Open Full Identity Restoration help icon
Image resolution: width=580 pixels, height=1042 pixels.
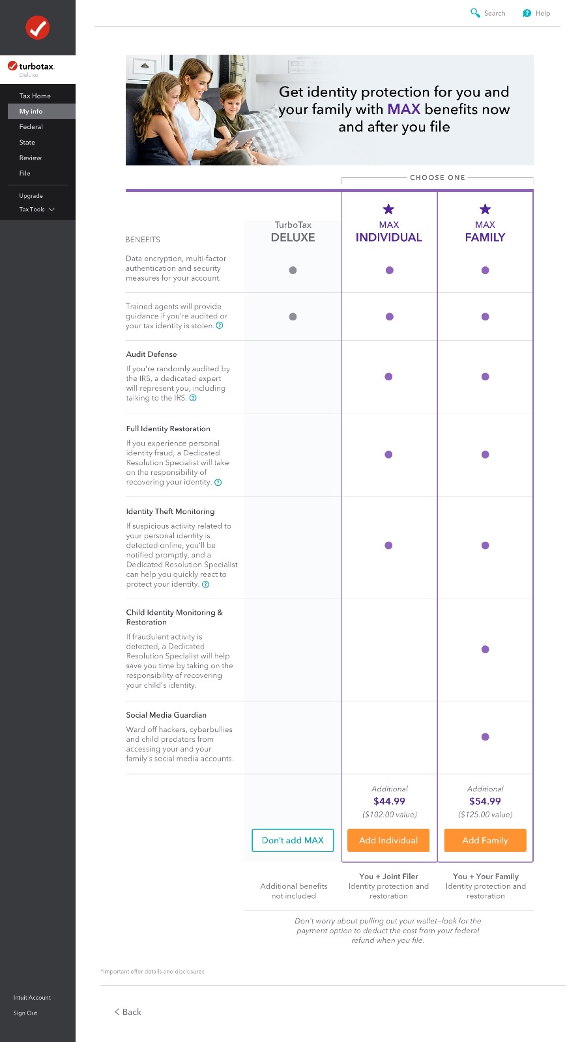click(218, 483)
